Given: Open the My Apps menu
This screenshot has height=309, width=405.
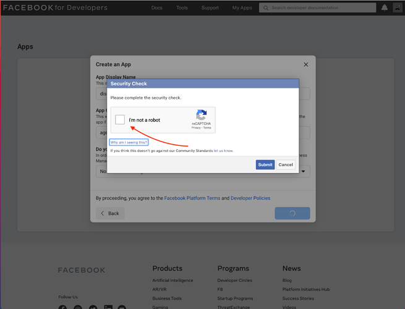Looking at the screenshot, I should (x=242, y=8).
